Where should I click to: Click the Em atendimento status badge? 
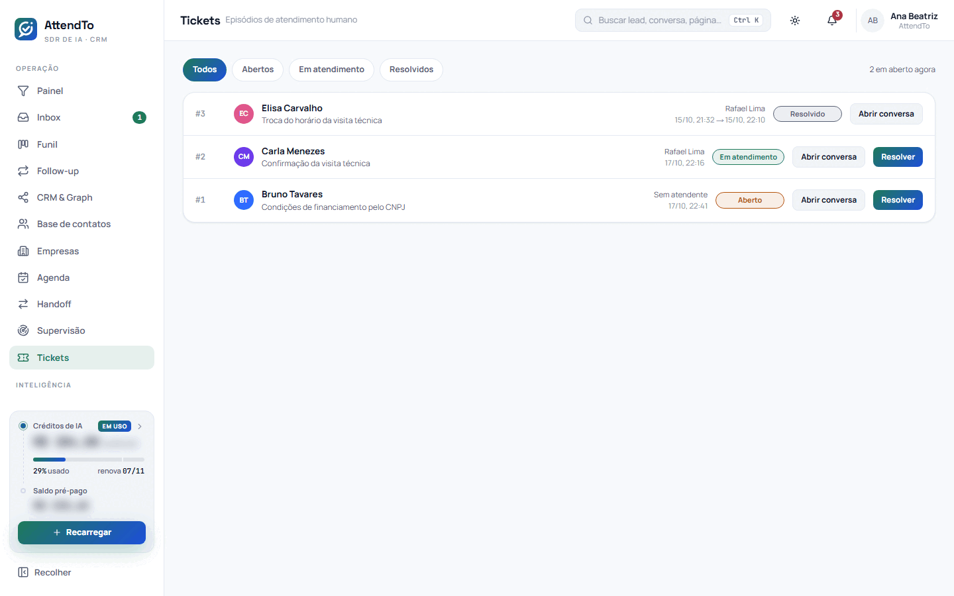[x=749, y=157]
